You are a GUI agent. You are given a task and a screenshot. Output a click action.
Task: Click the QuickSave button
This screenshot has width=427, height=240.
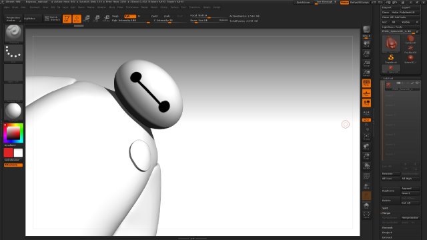point(303,3)
